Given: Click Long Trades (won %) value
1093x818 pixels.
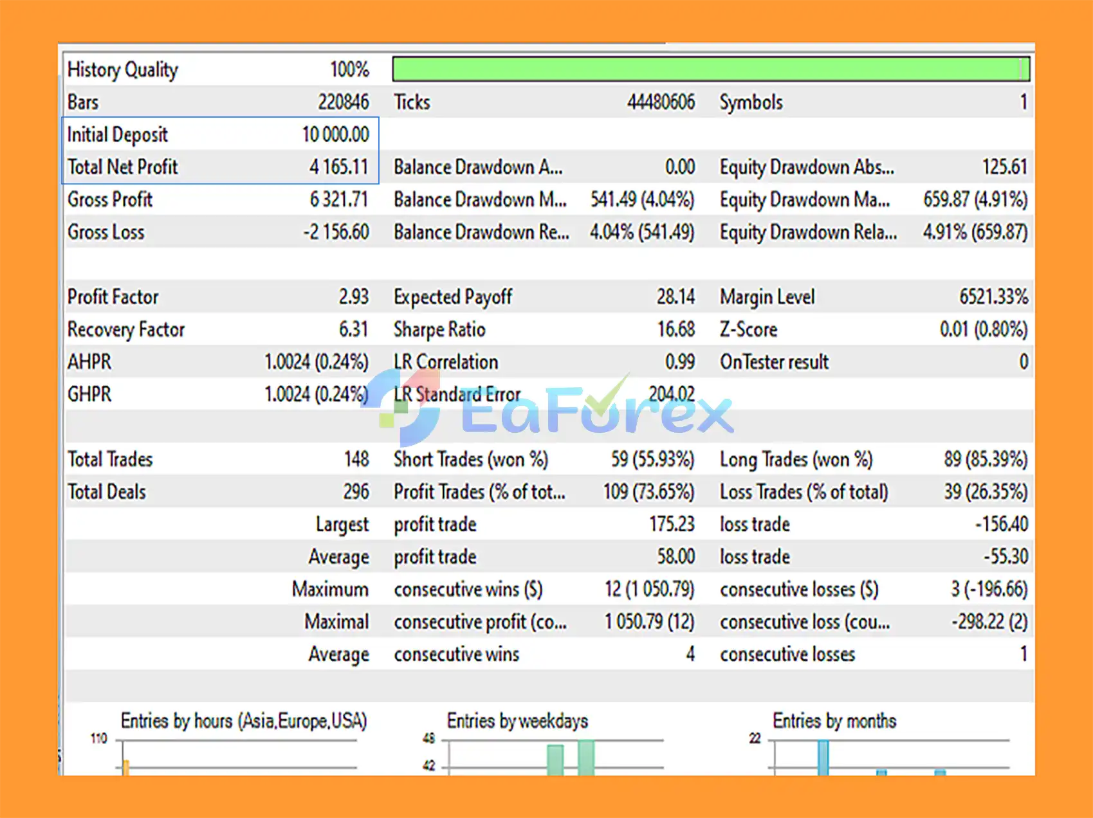Looking at the screenshot, I should 986,459.
